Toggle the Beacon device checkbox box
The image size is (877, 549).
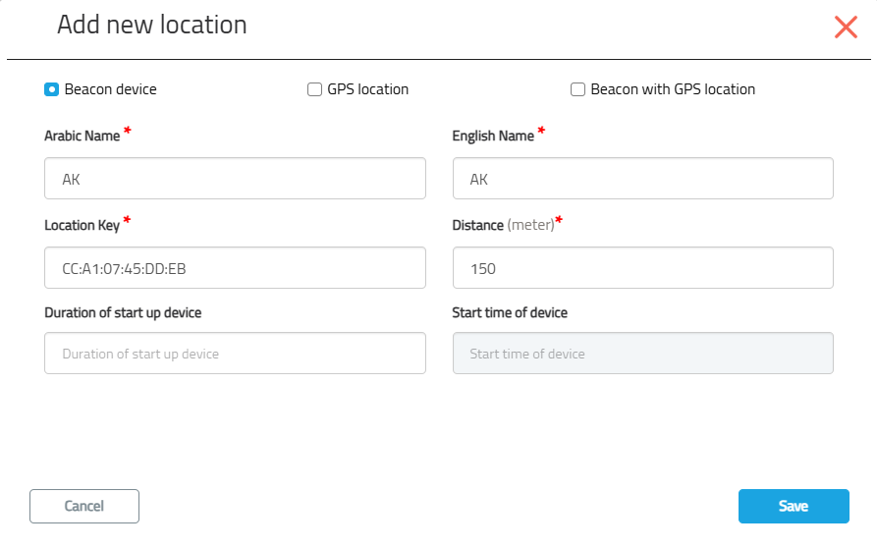(x=51, y=89)
